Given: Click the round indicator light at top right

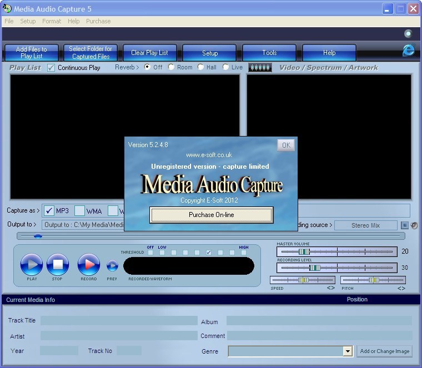Looking at the screenshot, I should click(x=408, y=34).
